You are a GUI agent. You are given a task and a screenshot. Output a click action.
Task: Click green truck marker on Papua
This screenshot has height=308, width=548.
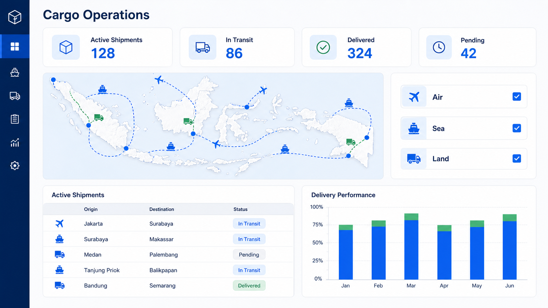(x=351, y=142)
